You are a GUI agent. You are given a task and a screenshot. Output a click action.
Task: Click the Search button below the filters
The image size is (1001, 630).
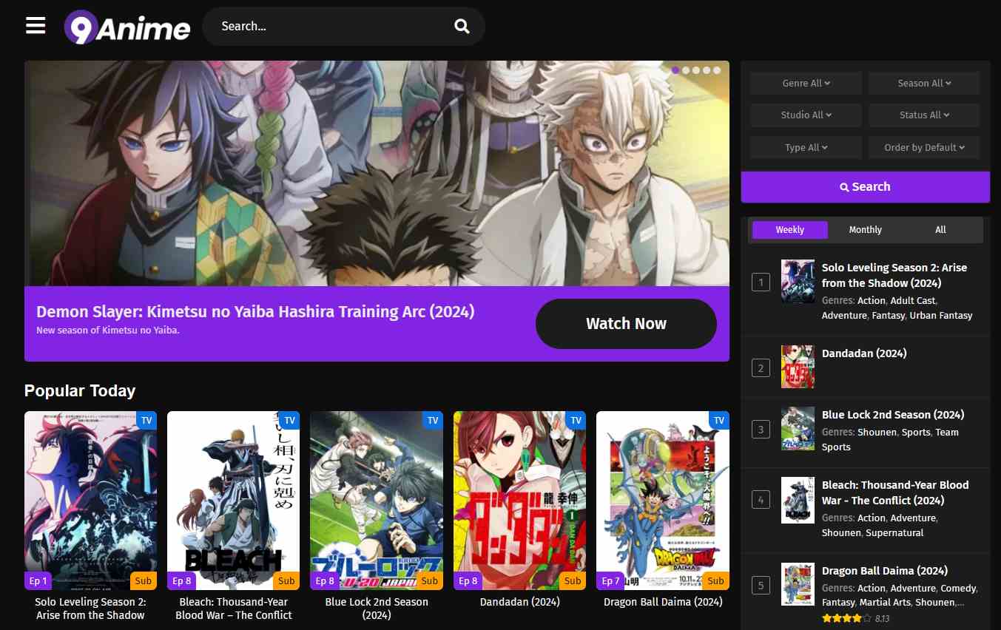tap(864, 186)
